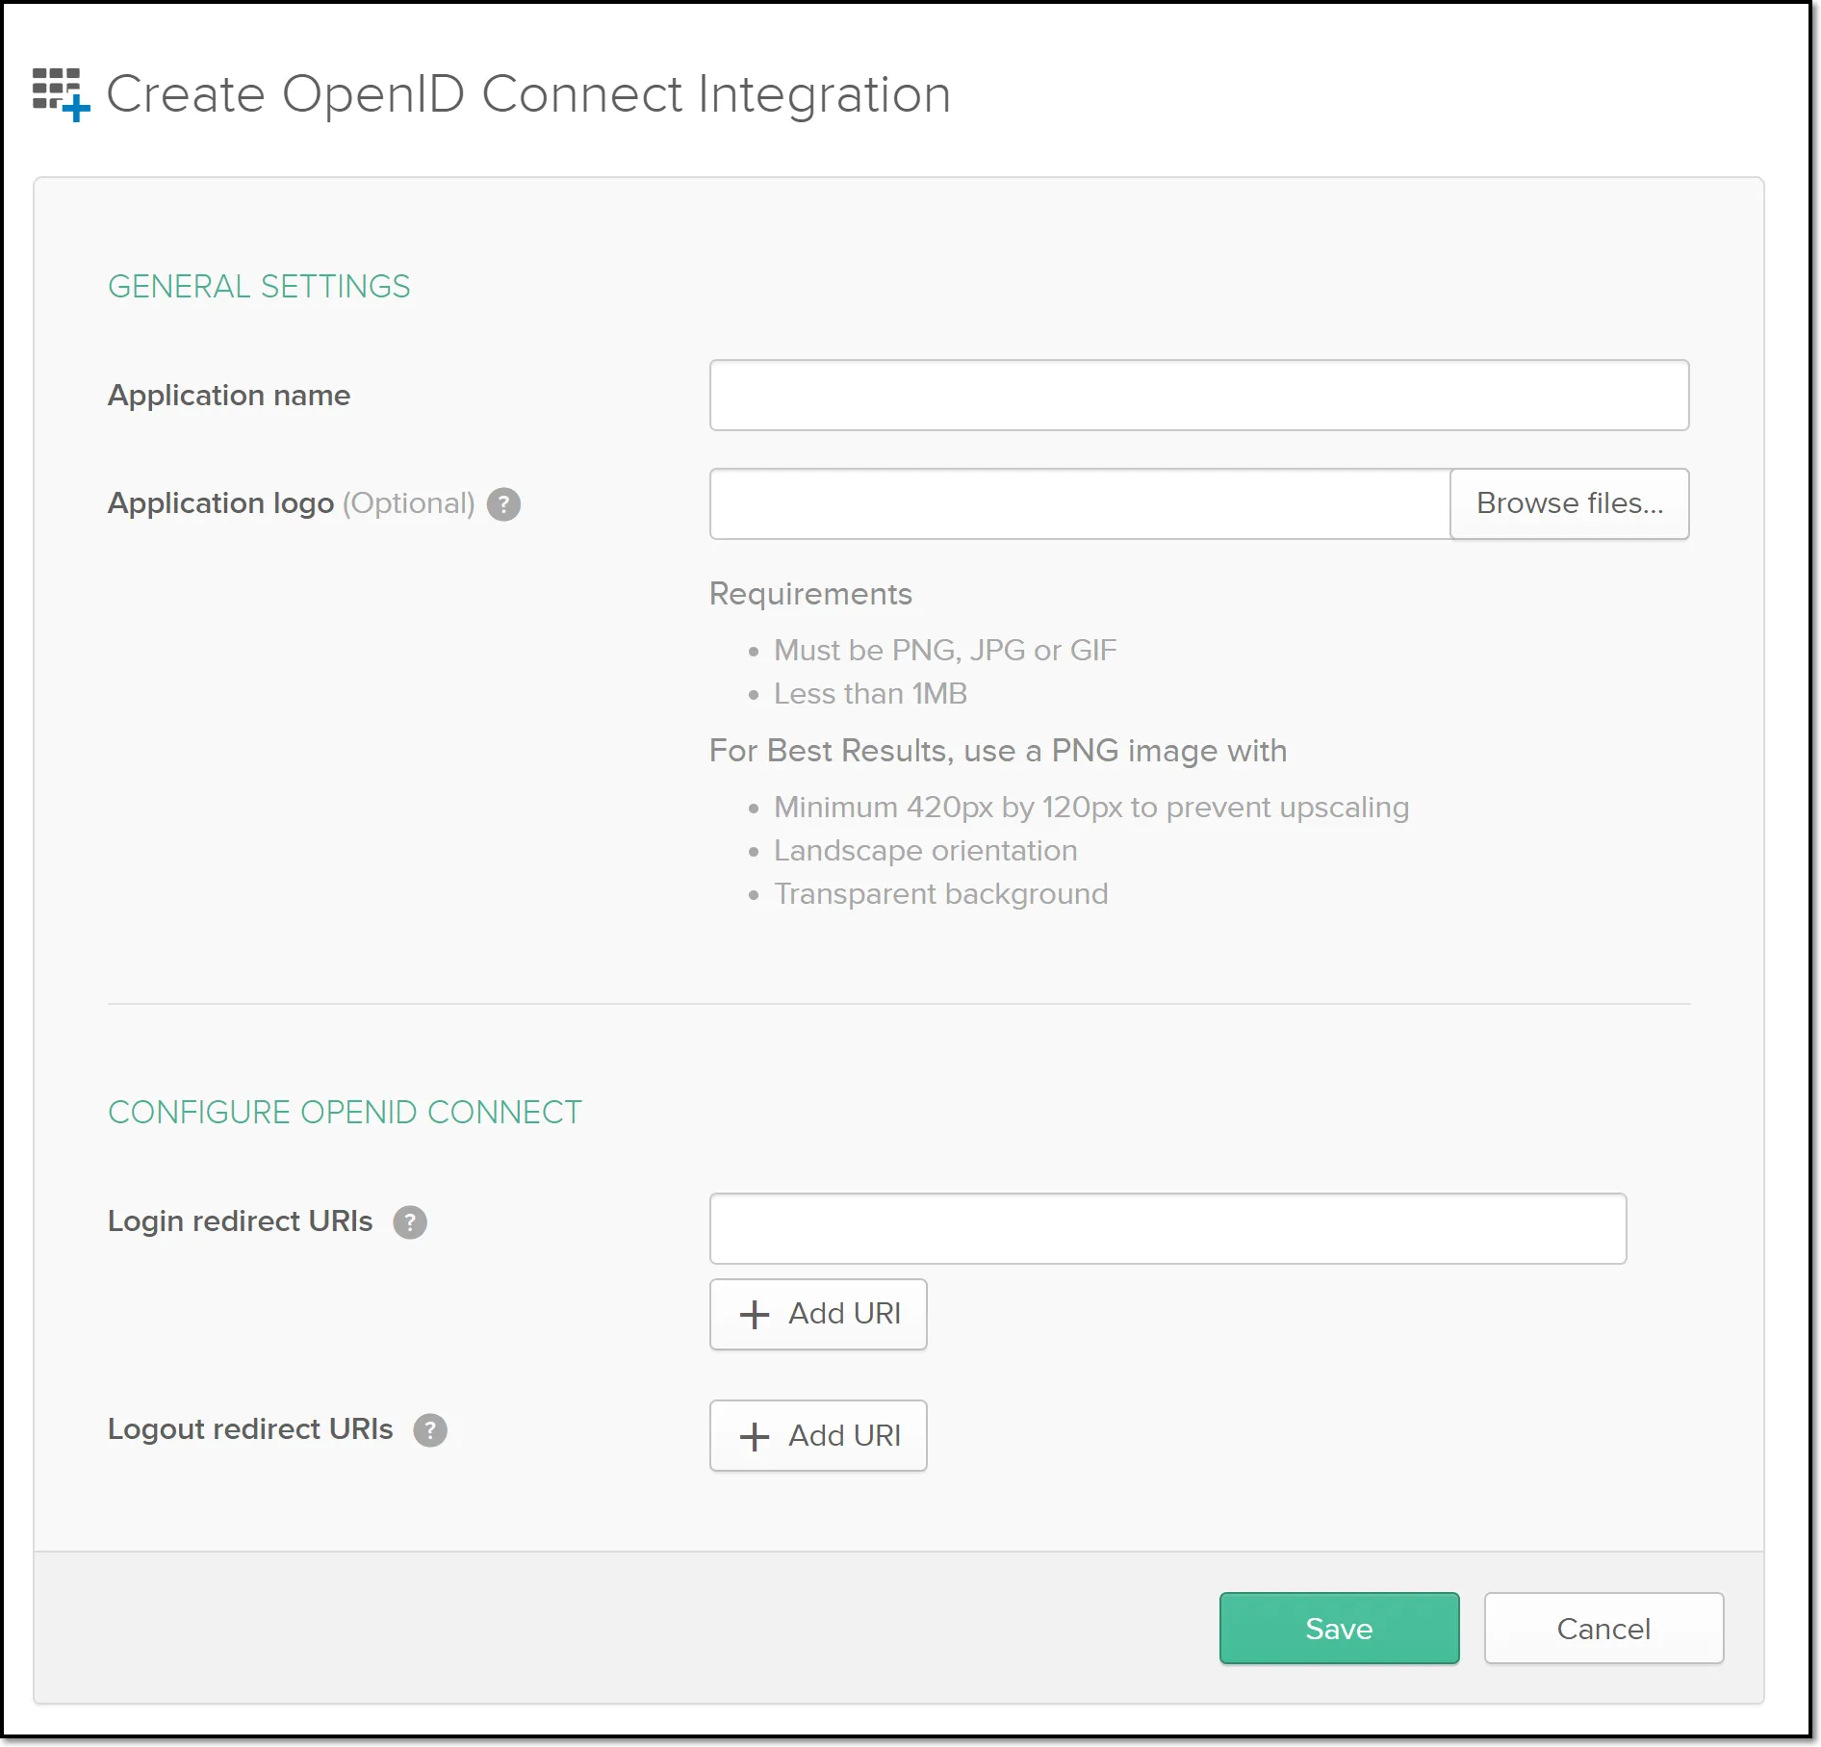Click the "Landscape orientation" bullet
Viewport: 1821px width, 1747px height.
point(925,851)
